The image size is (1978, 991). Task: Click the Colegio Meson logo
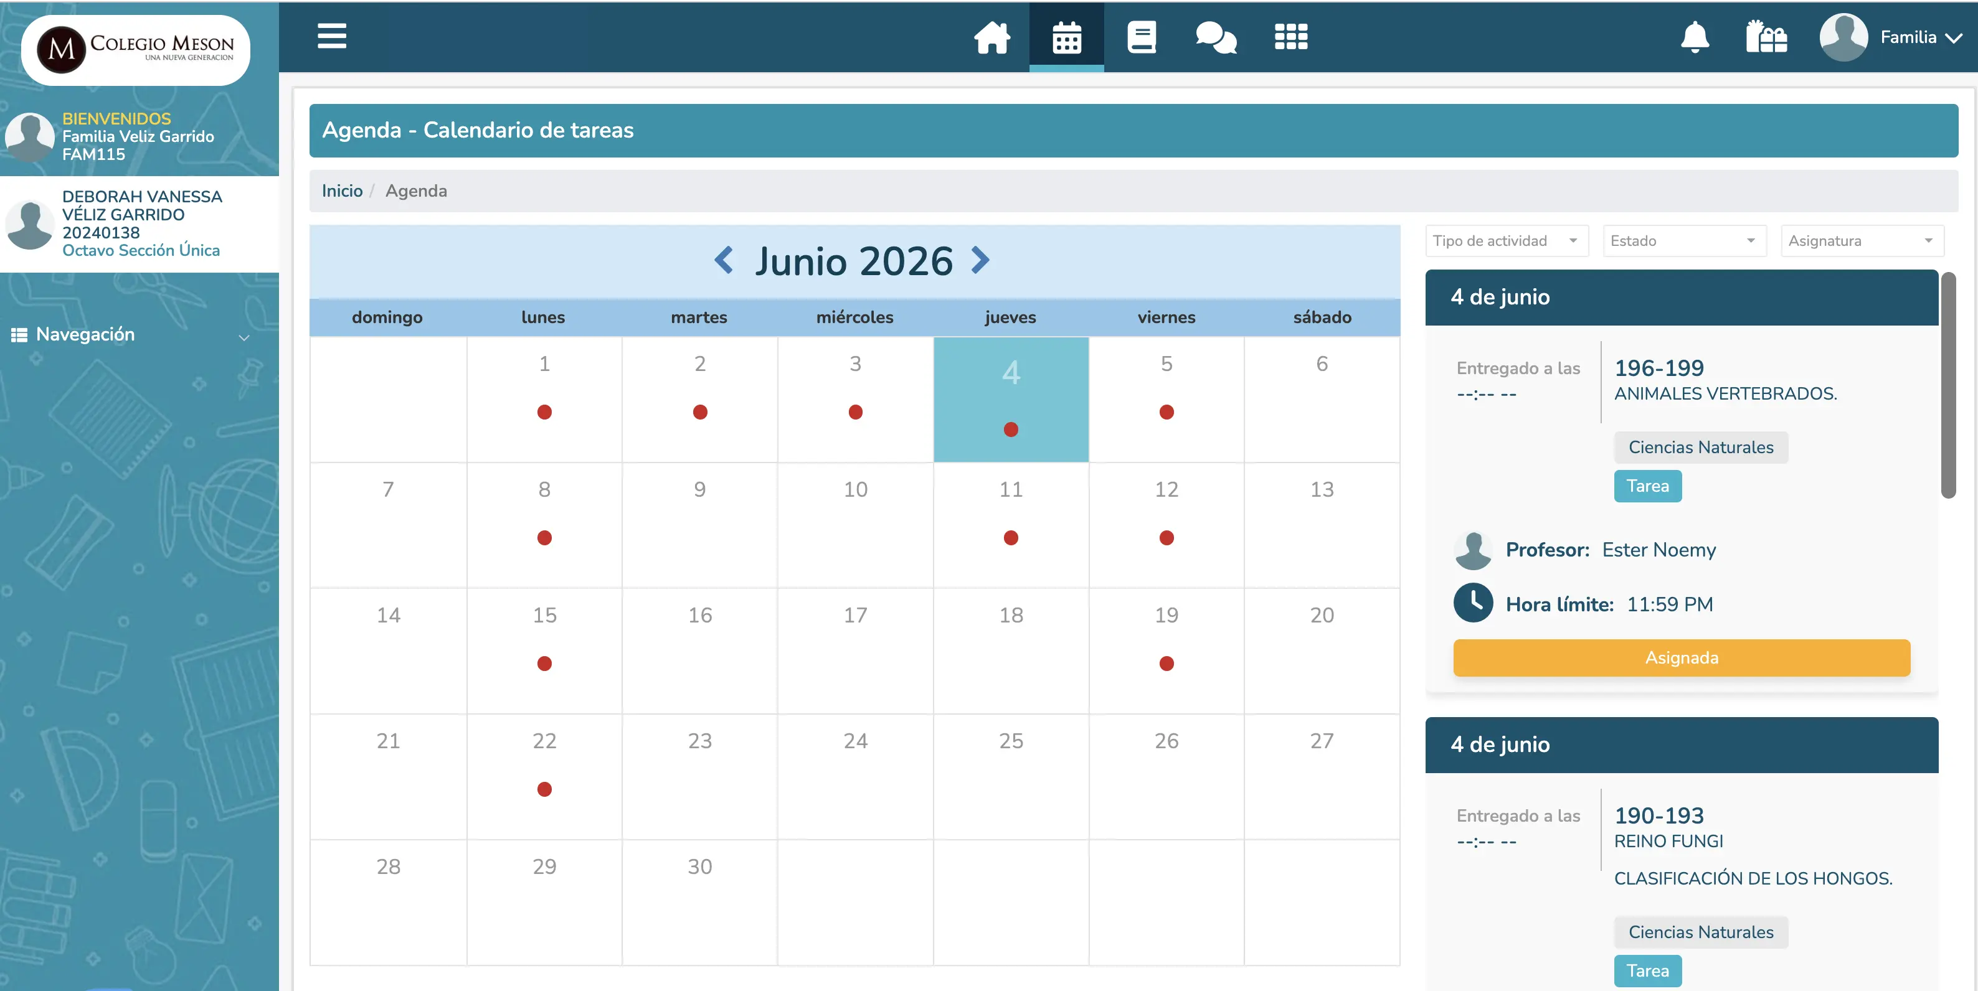[x=136, y=50]
